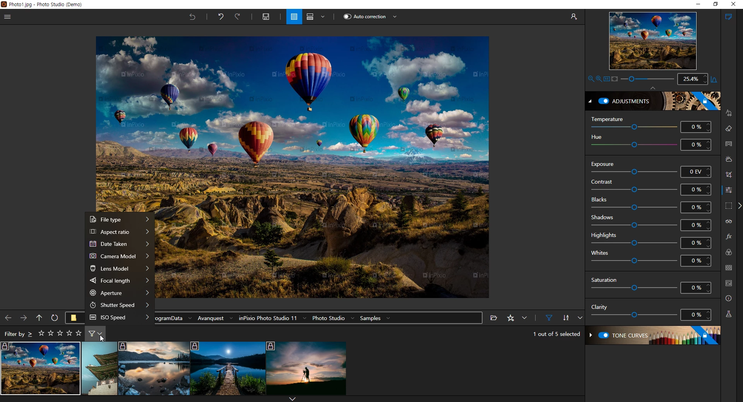The image size is (743, 402).
Task: Expand the Tone Curves panel
Action: [x=591, y=336]
